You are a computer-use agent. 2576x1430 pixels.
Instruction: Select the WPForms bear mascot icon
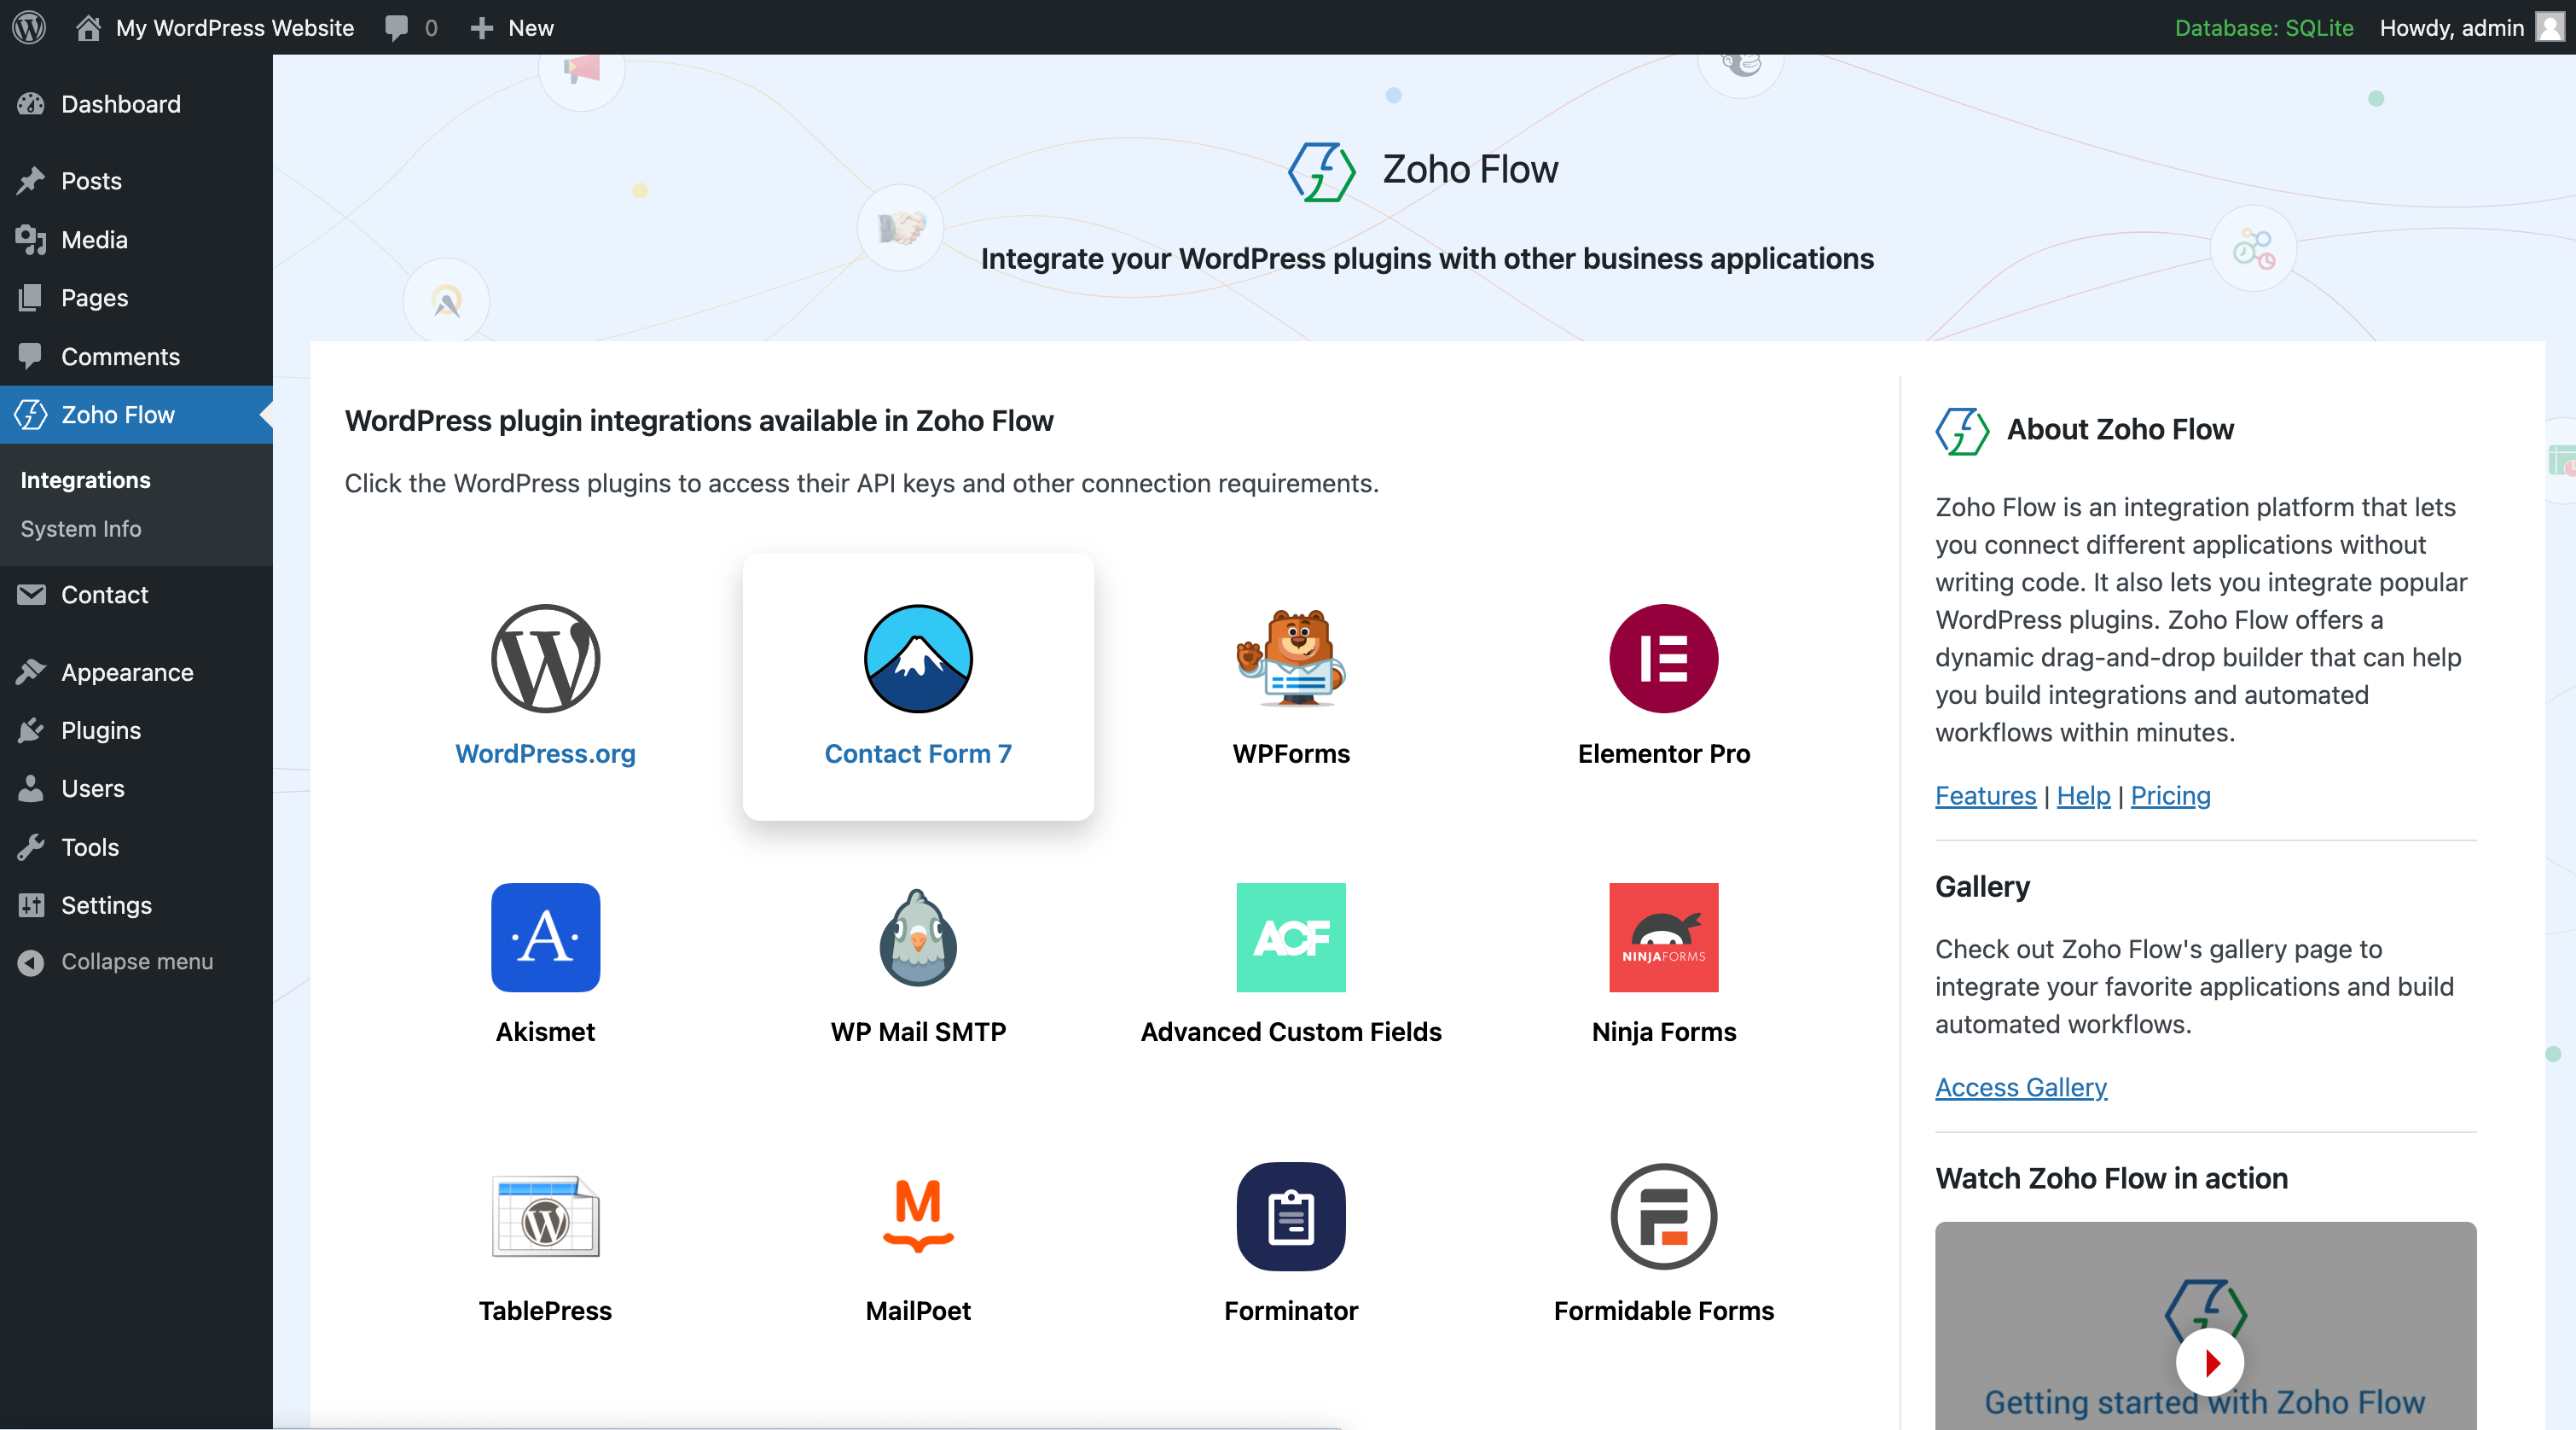tap(1291, 658)
